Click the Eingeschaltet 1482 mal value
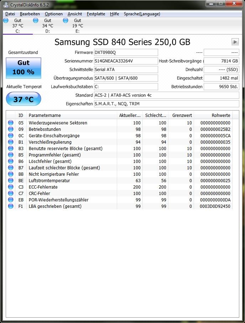The height and width of the screenshot is (323, 245). (x=221, y=78)
